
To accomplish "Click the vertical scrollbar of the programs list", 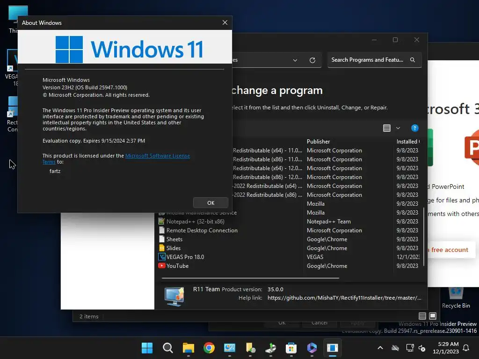I will pyautogui.click(x=423, y=237).
